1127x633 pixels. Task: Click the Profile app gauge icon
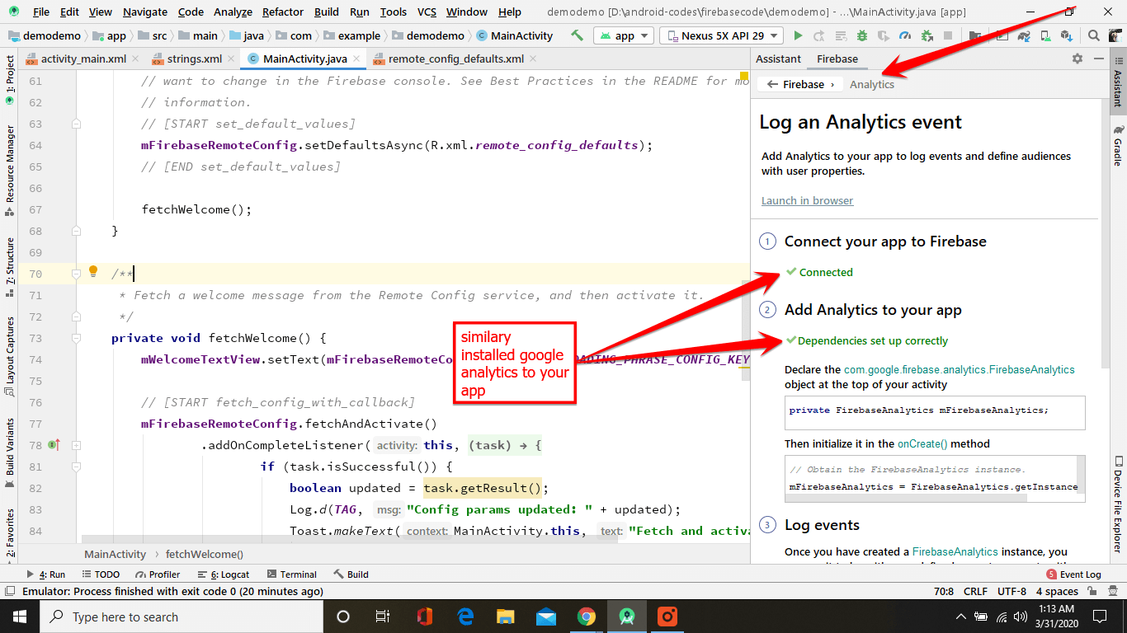click(x=905, y=35)
